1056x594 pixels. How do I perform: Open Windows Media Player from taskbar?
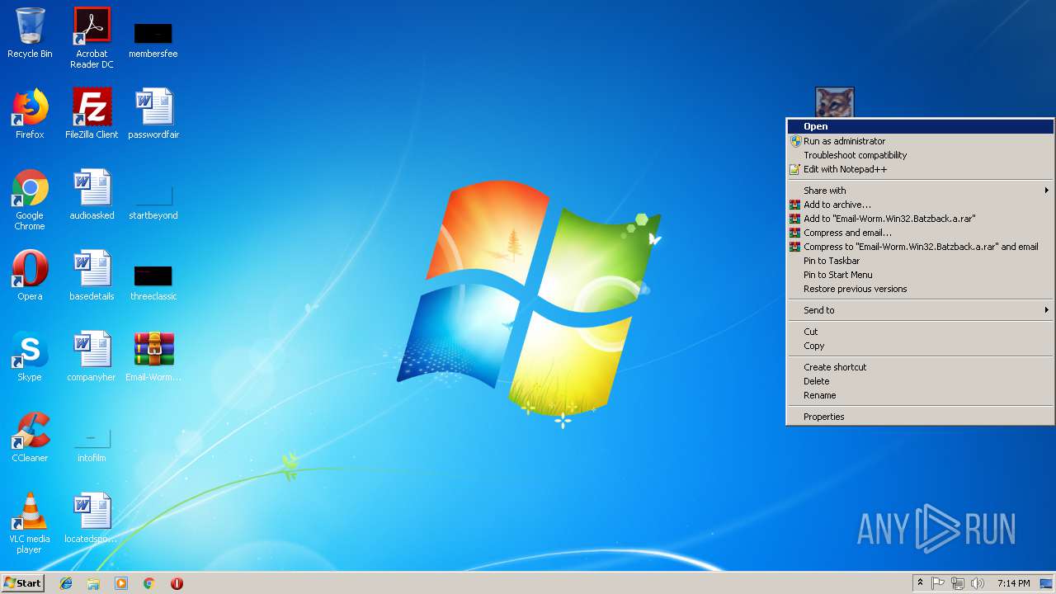[121, 583]
